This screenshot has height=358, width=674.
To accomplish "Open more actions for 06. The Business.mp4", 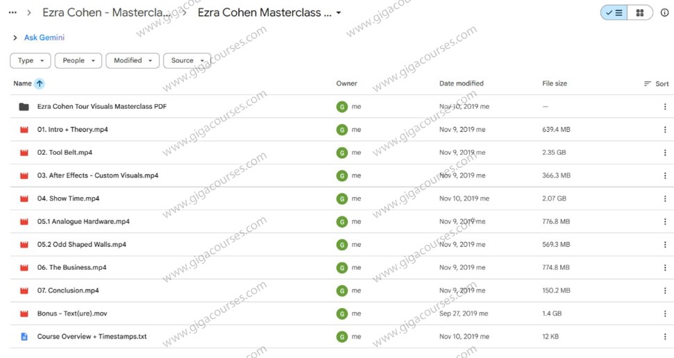I will [x=665, y=267].
